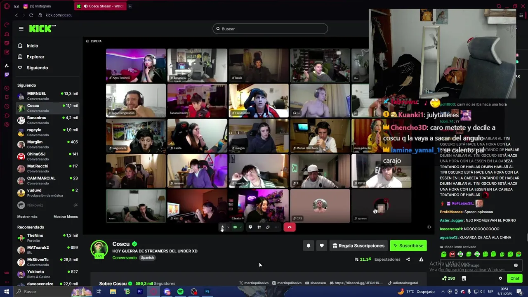Screen dimensions: 528x297
Task: Open Photoshop from the Windows taskbar
Action: [x=207, y=292]
